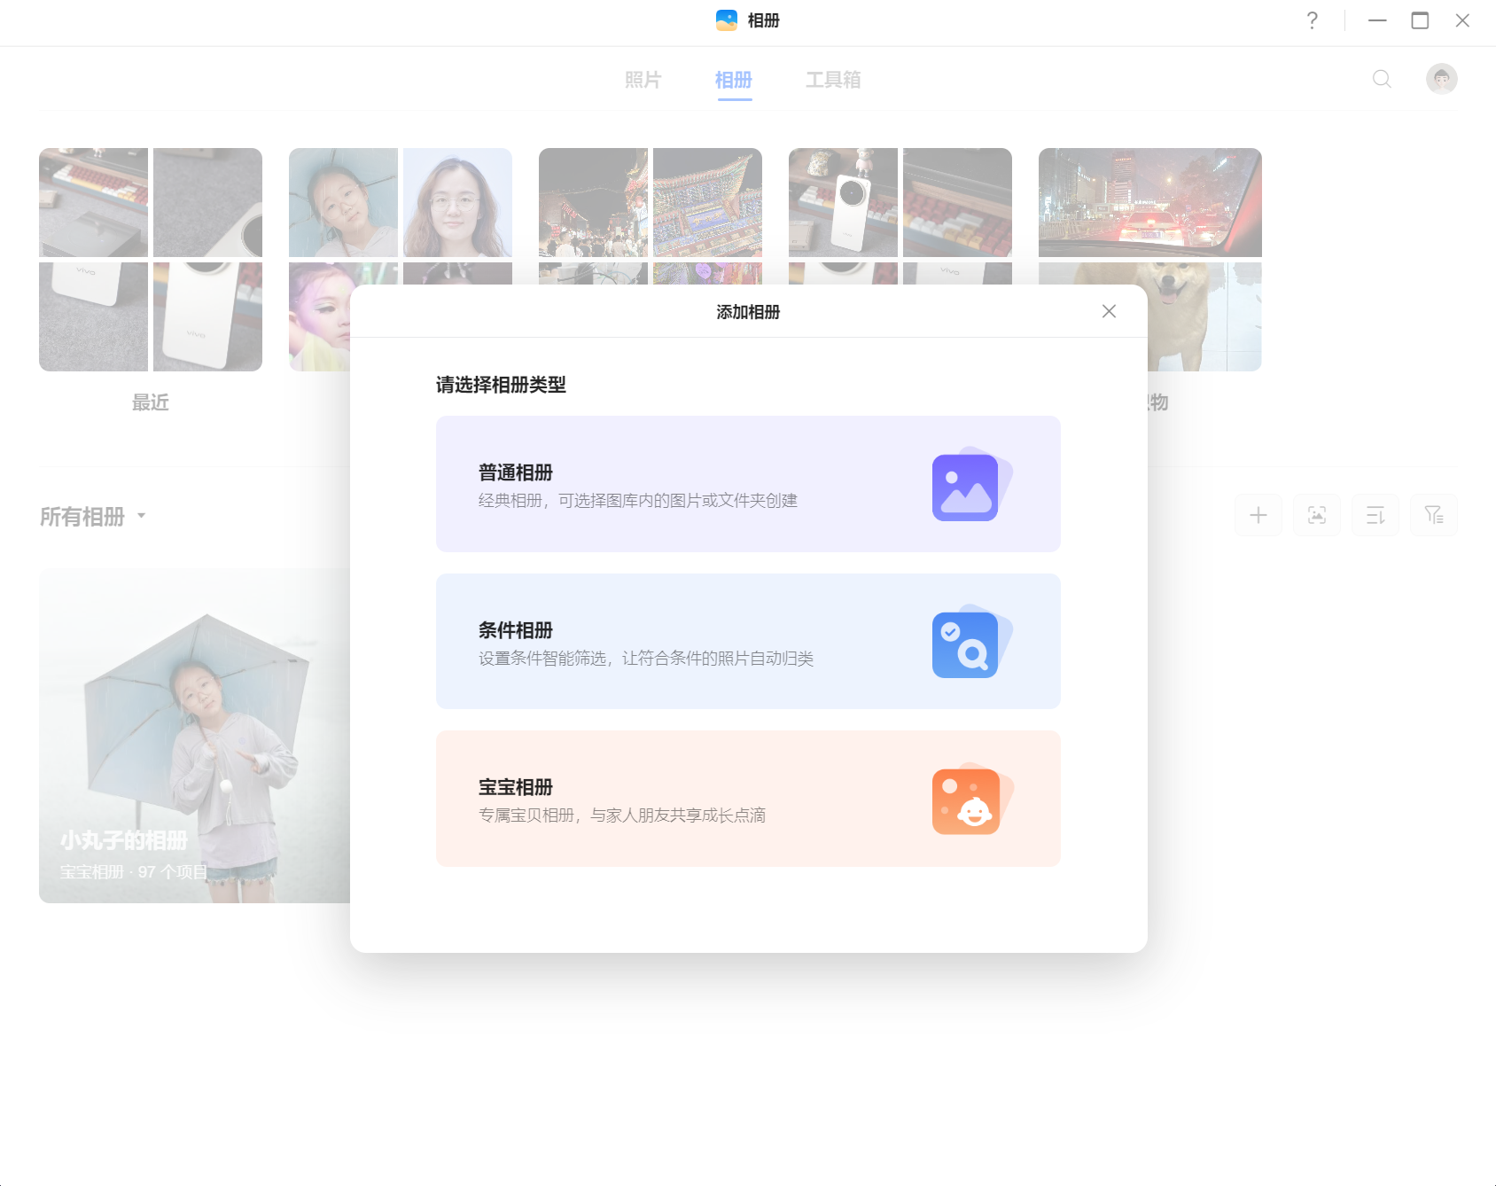Open help with the question mark icon
The image size is (1496, 1186).
[x=1313, y=20]
